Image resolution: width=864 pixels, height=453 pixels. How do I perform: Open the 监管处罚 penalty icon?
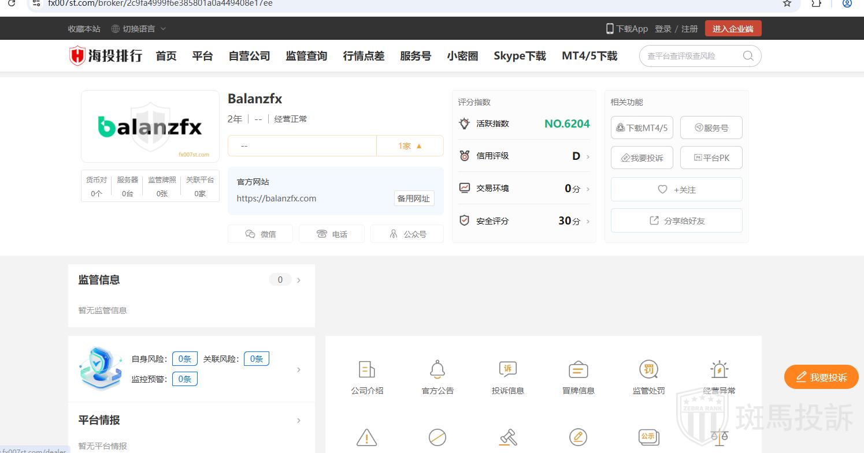coord(648,369)
